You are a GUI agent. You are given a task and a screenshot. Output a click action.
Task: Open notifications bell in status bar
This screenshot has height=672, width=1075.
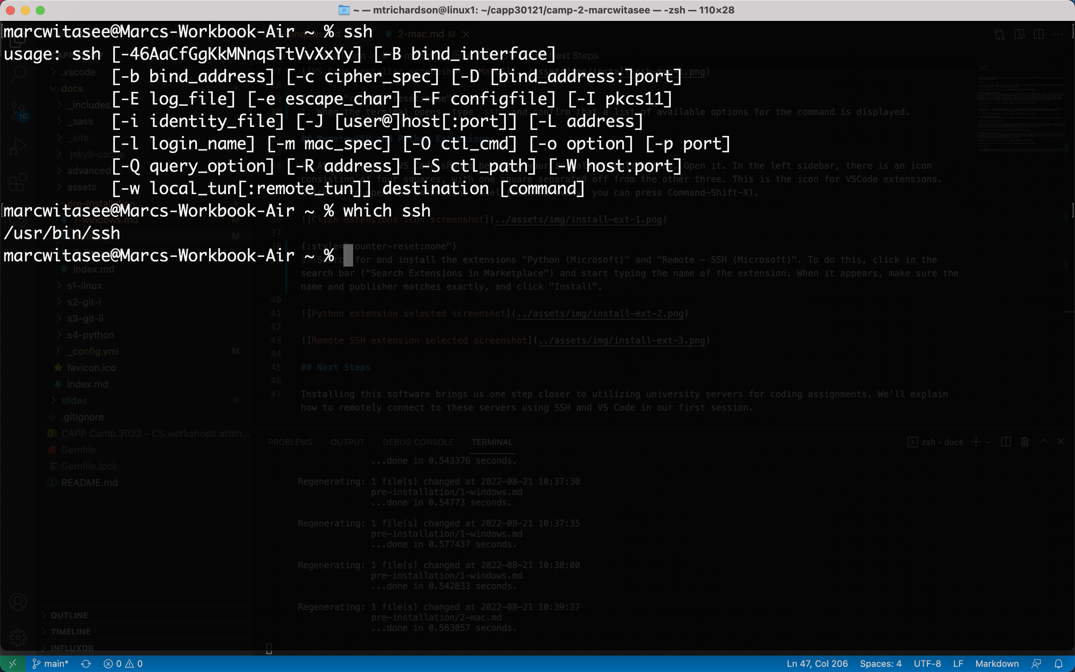(x=1059, y=663)
